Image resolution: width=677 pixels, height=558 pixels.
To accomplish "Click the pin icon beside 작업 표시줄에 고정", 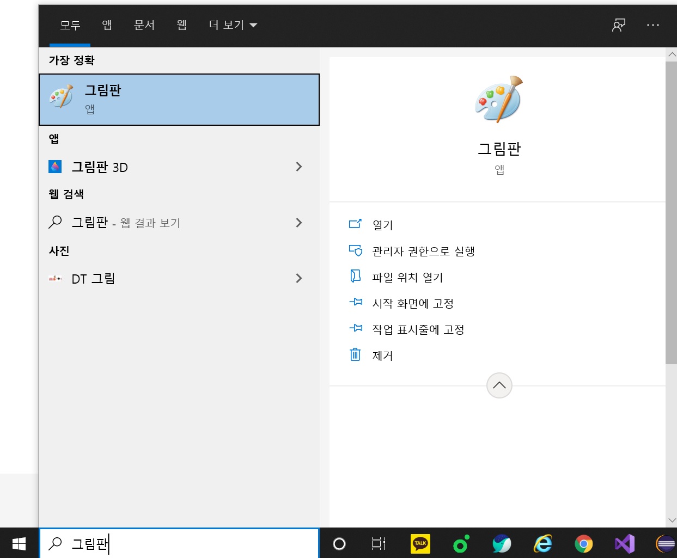I will pos(356,328).
